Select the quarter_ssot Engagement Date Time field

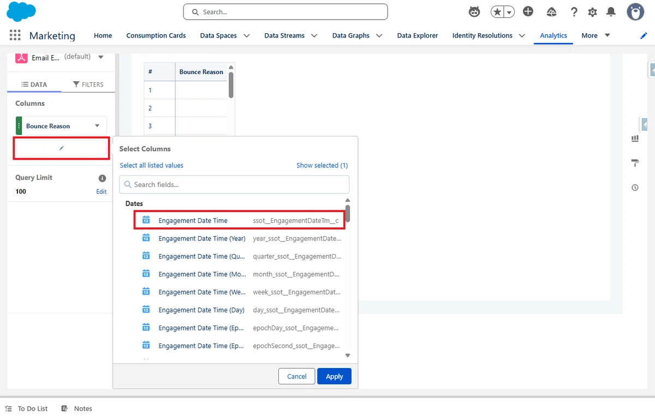pyautogui.click(x=240, y=256)
